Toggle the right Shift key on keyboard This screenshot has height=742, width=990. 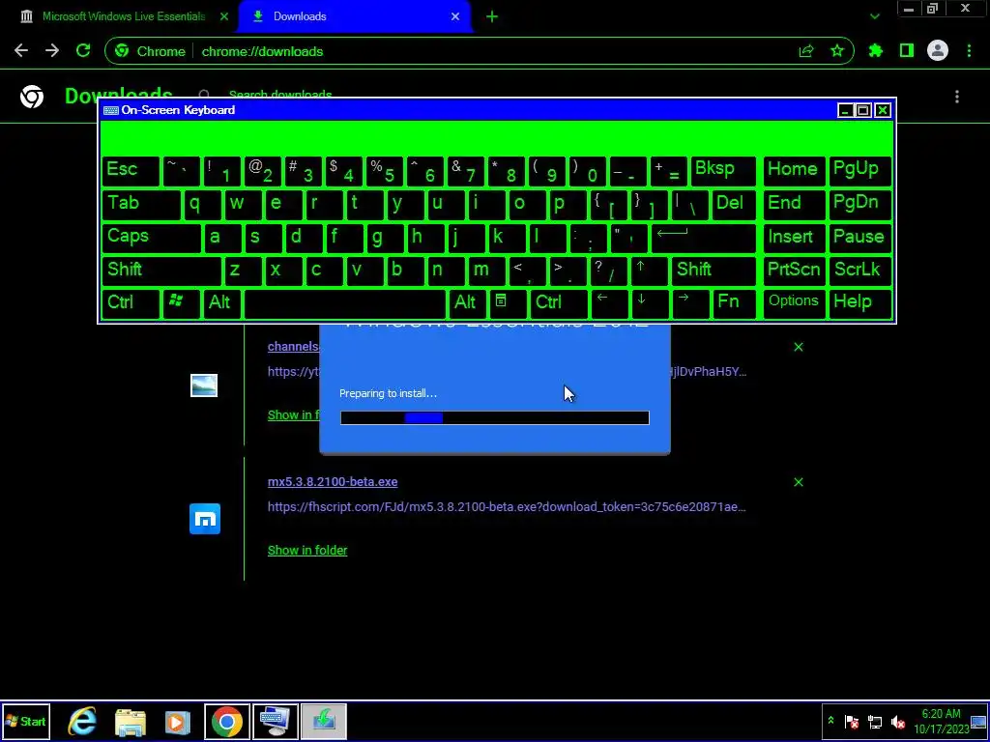pyautogui.click(x=713, y=271)
